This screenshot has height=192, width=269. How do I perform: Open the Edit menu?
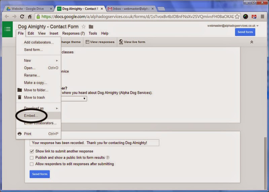31,33
